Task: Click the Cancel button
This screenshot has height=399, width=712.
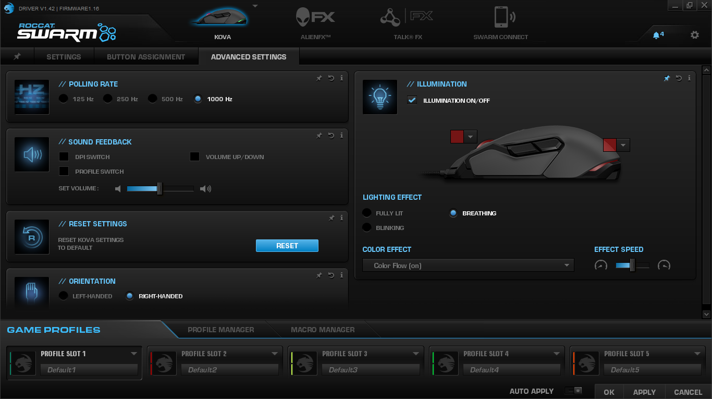Action: pyautogui.click(x=688, y=392)
